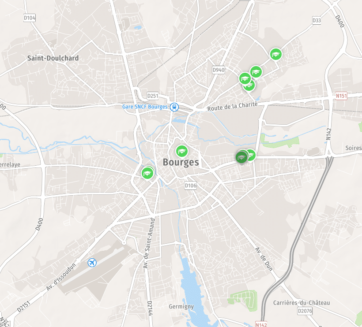Open the Gare SNCF Bourges train station icon
362x327 pixels.
pos(174,107)
